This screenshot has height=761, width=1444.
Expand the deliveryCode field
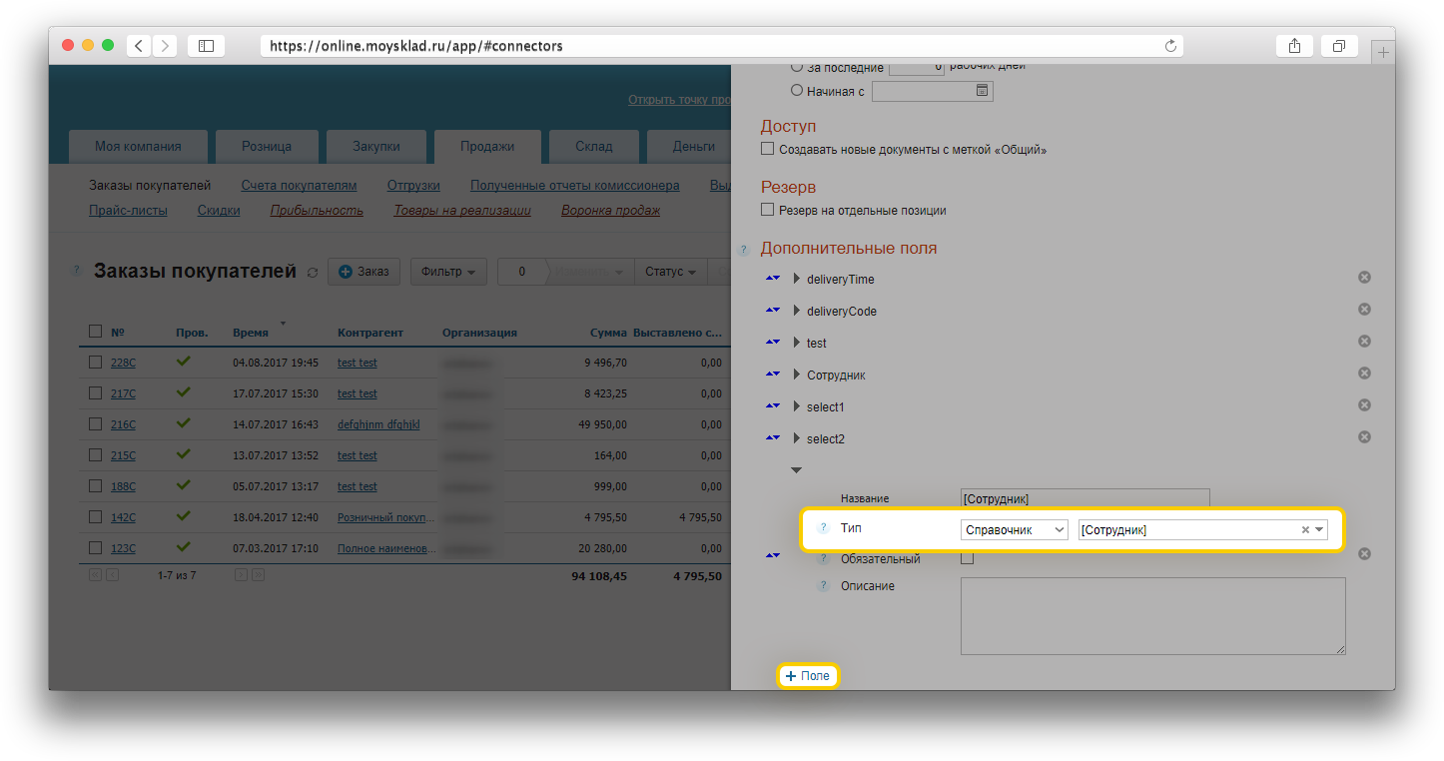(797, 311)
